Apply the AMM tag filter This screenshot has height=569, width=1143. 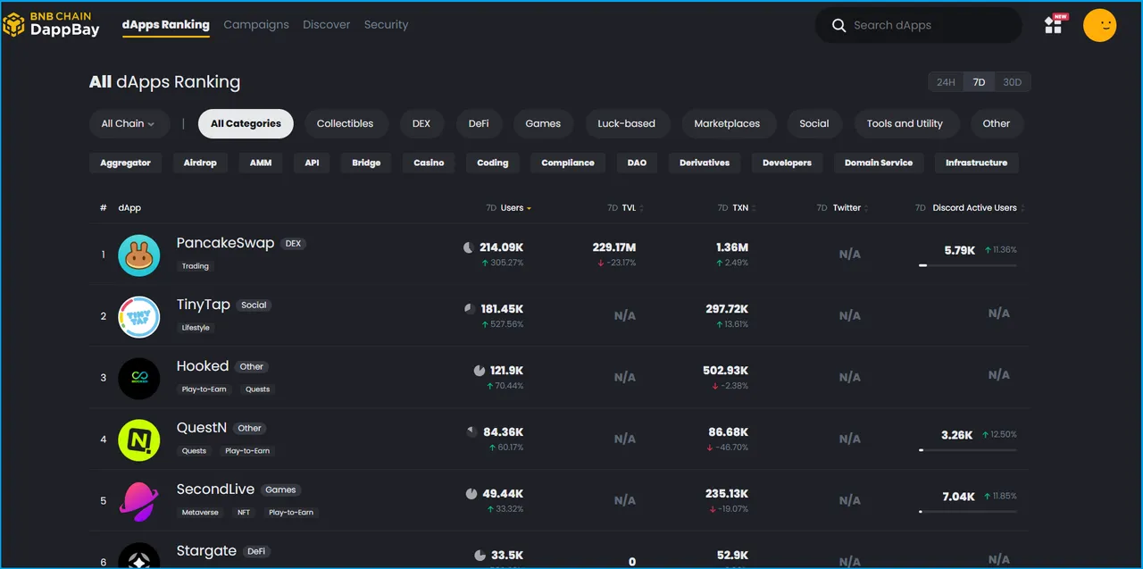261,163
